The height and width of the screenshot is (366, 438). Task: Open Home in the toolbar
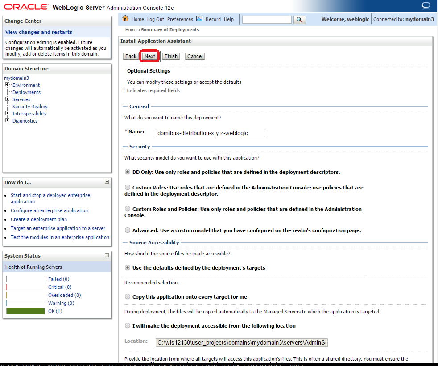coord(138,19)
